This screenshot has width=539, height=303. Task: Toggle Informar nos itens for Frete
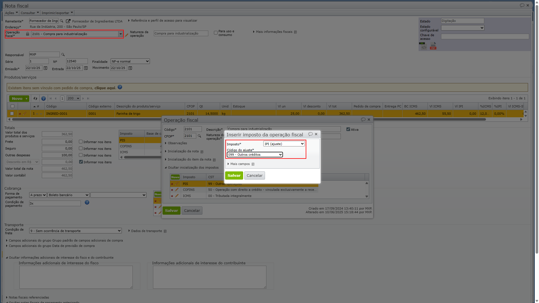tap(81, 142)
